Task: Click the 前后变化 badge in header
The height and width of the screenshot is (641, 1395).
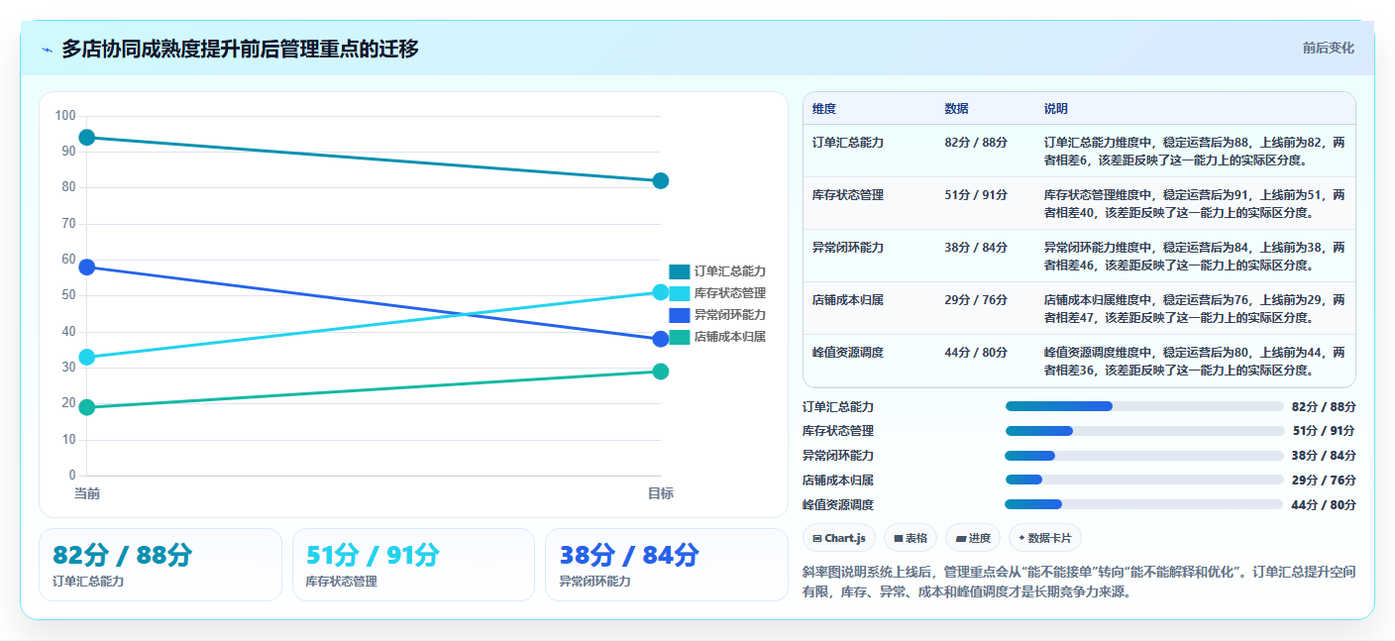Action: point(1328,48)
